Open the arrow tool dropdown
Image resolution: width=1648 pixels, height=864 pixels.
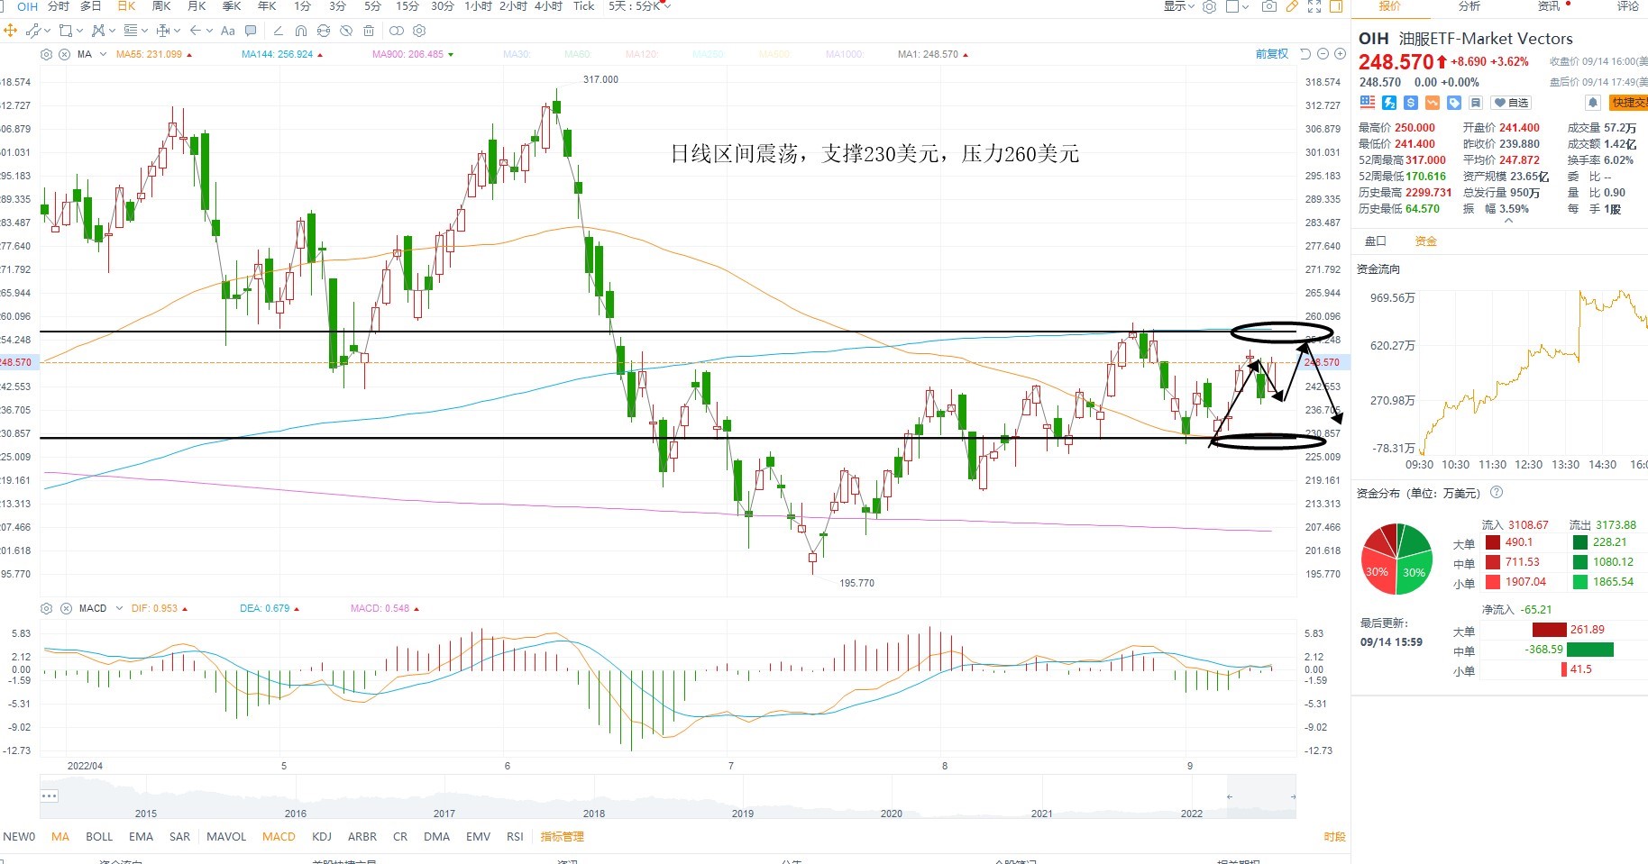click(x=209, y=31)
